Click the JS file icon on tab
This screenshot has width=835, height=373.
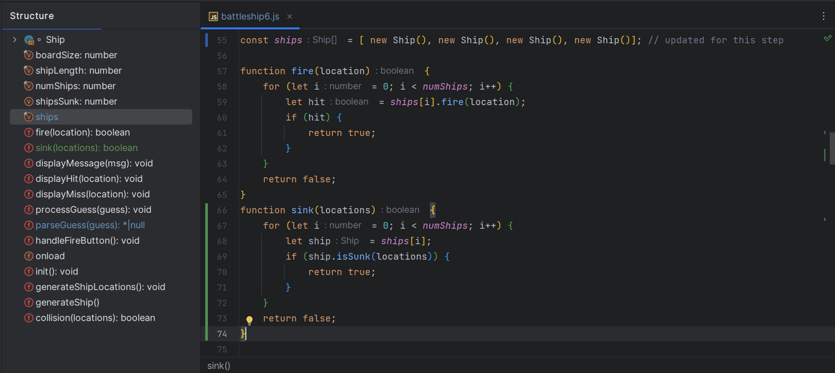point(213,16)
